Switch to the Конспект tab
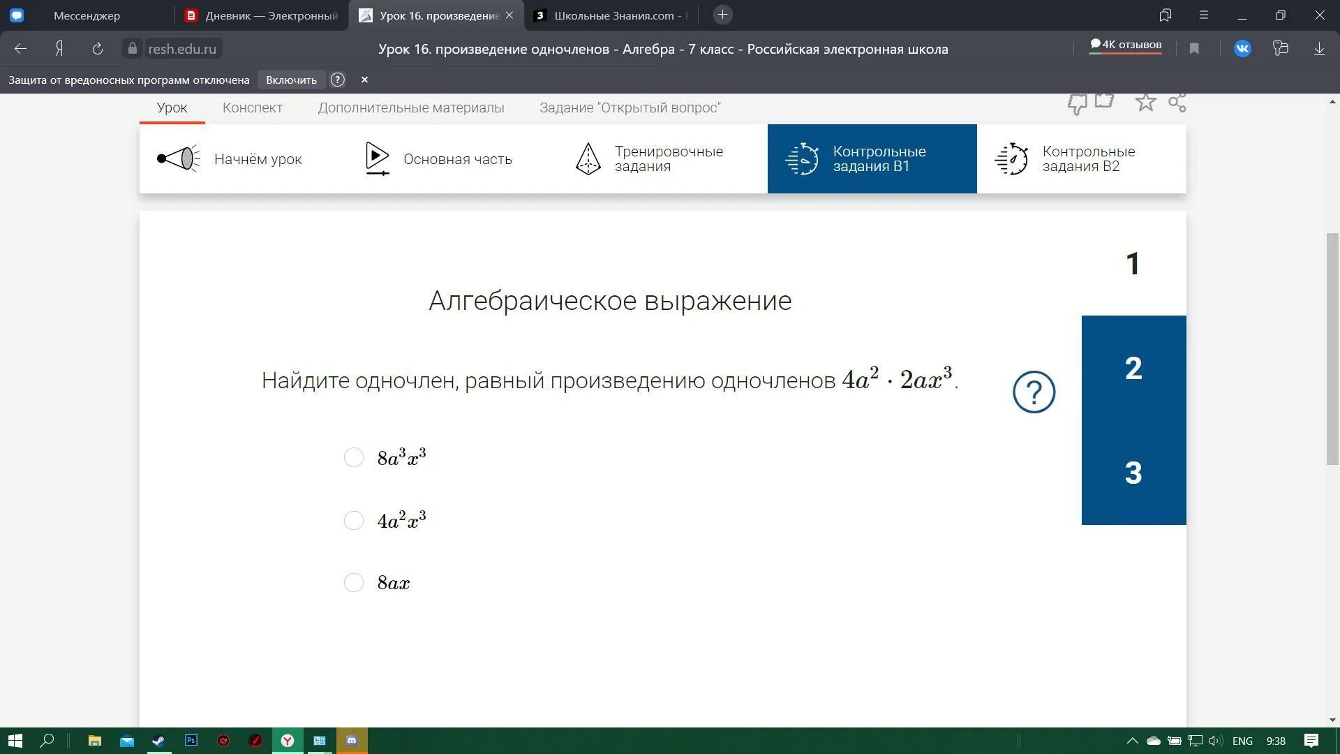The height and width of the screenshot is (754, 1340). coord(253,108)
